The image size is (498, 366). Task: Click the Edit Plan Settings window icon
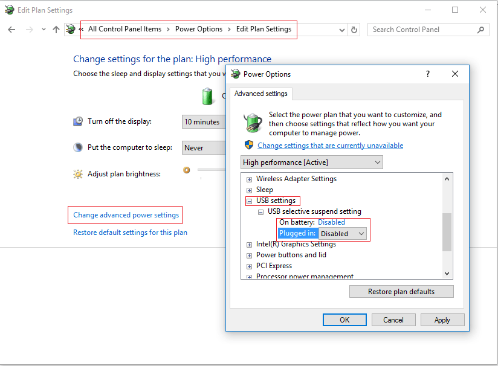9,10
